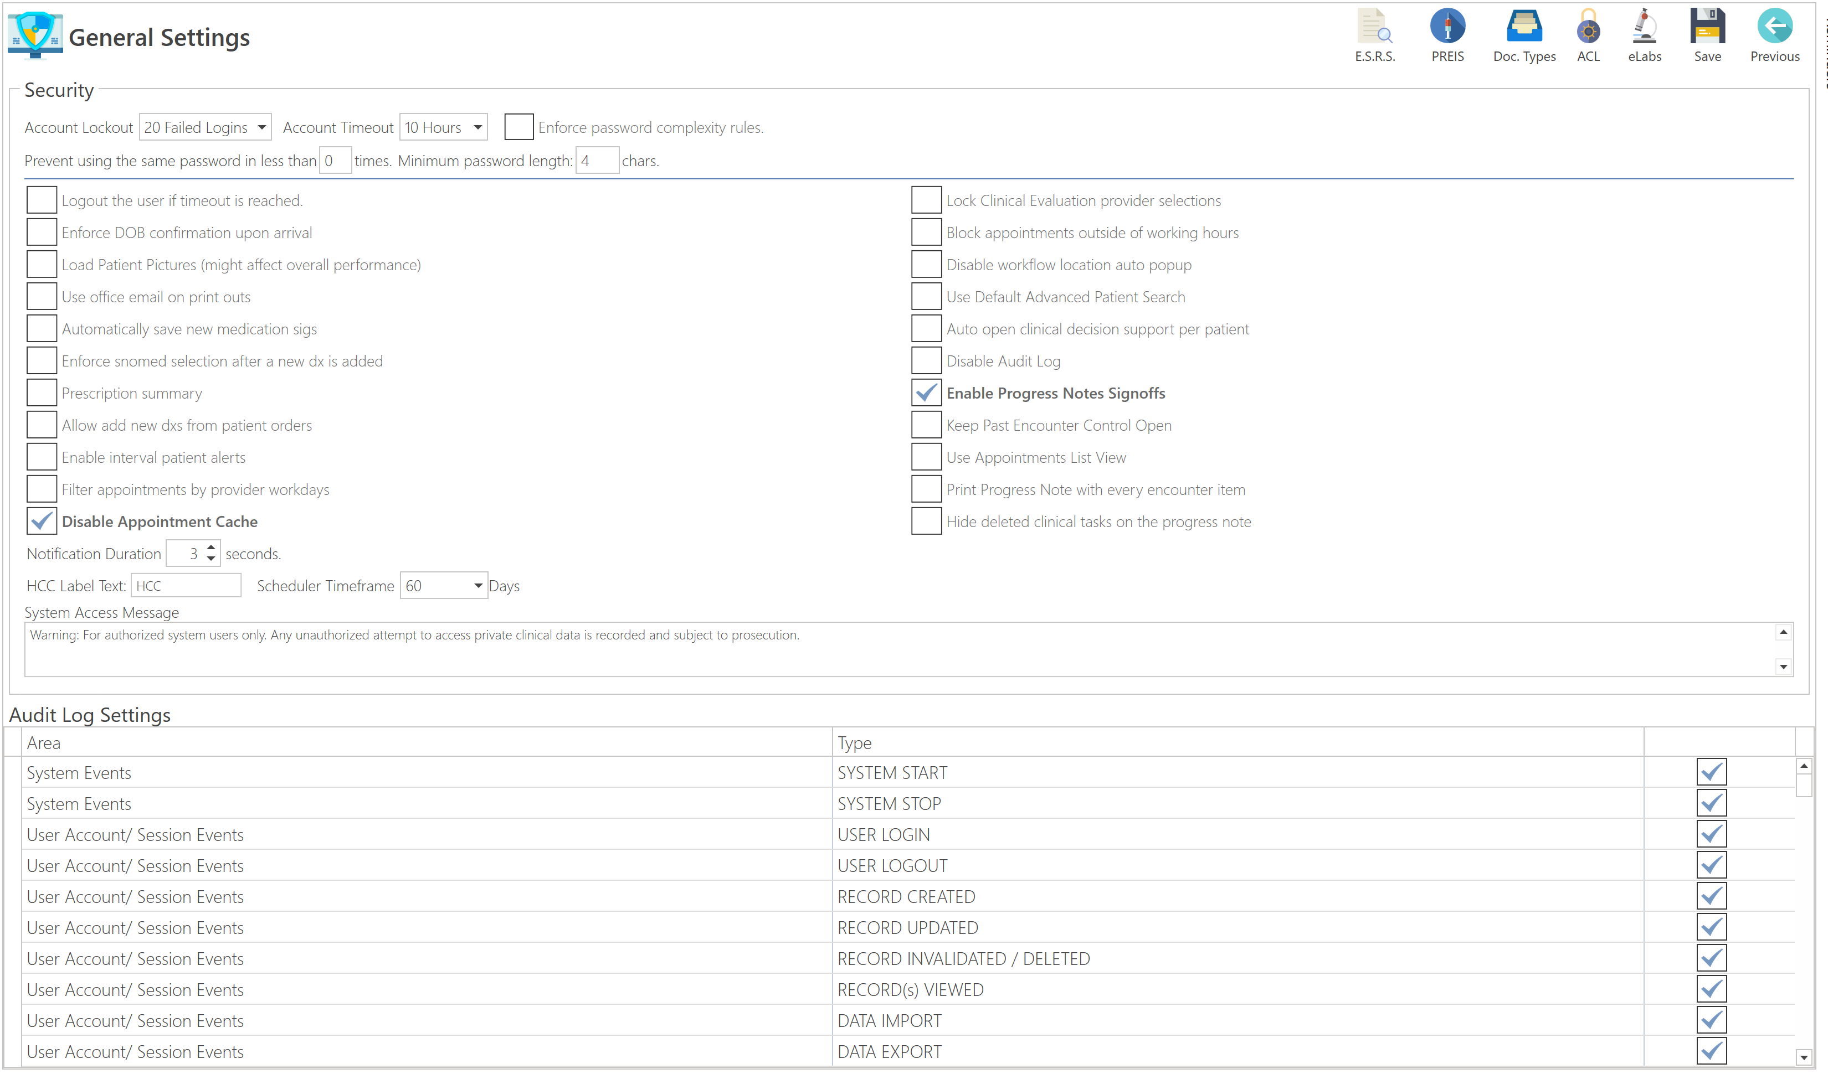The image size is (1828, 1074).
Task: Open the Account Timeout dropdown
Action: [477, 128]
